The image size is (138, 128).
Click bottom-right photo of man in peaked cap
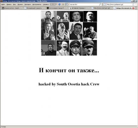point(90,48)
